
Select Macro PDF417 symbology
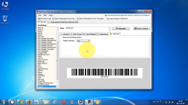(43, 60)
